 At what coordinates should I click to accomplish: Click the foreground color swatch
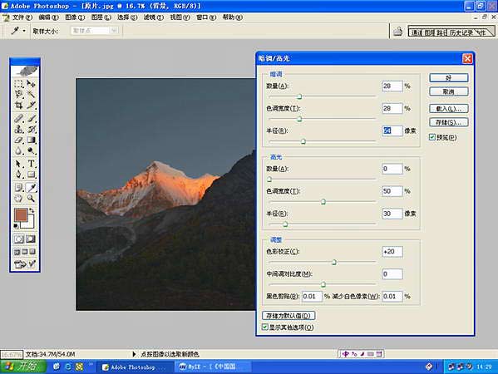(21, 215)
